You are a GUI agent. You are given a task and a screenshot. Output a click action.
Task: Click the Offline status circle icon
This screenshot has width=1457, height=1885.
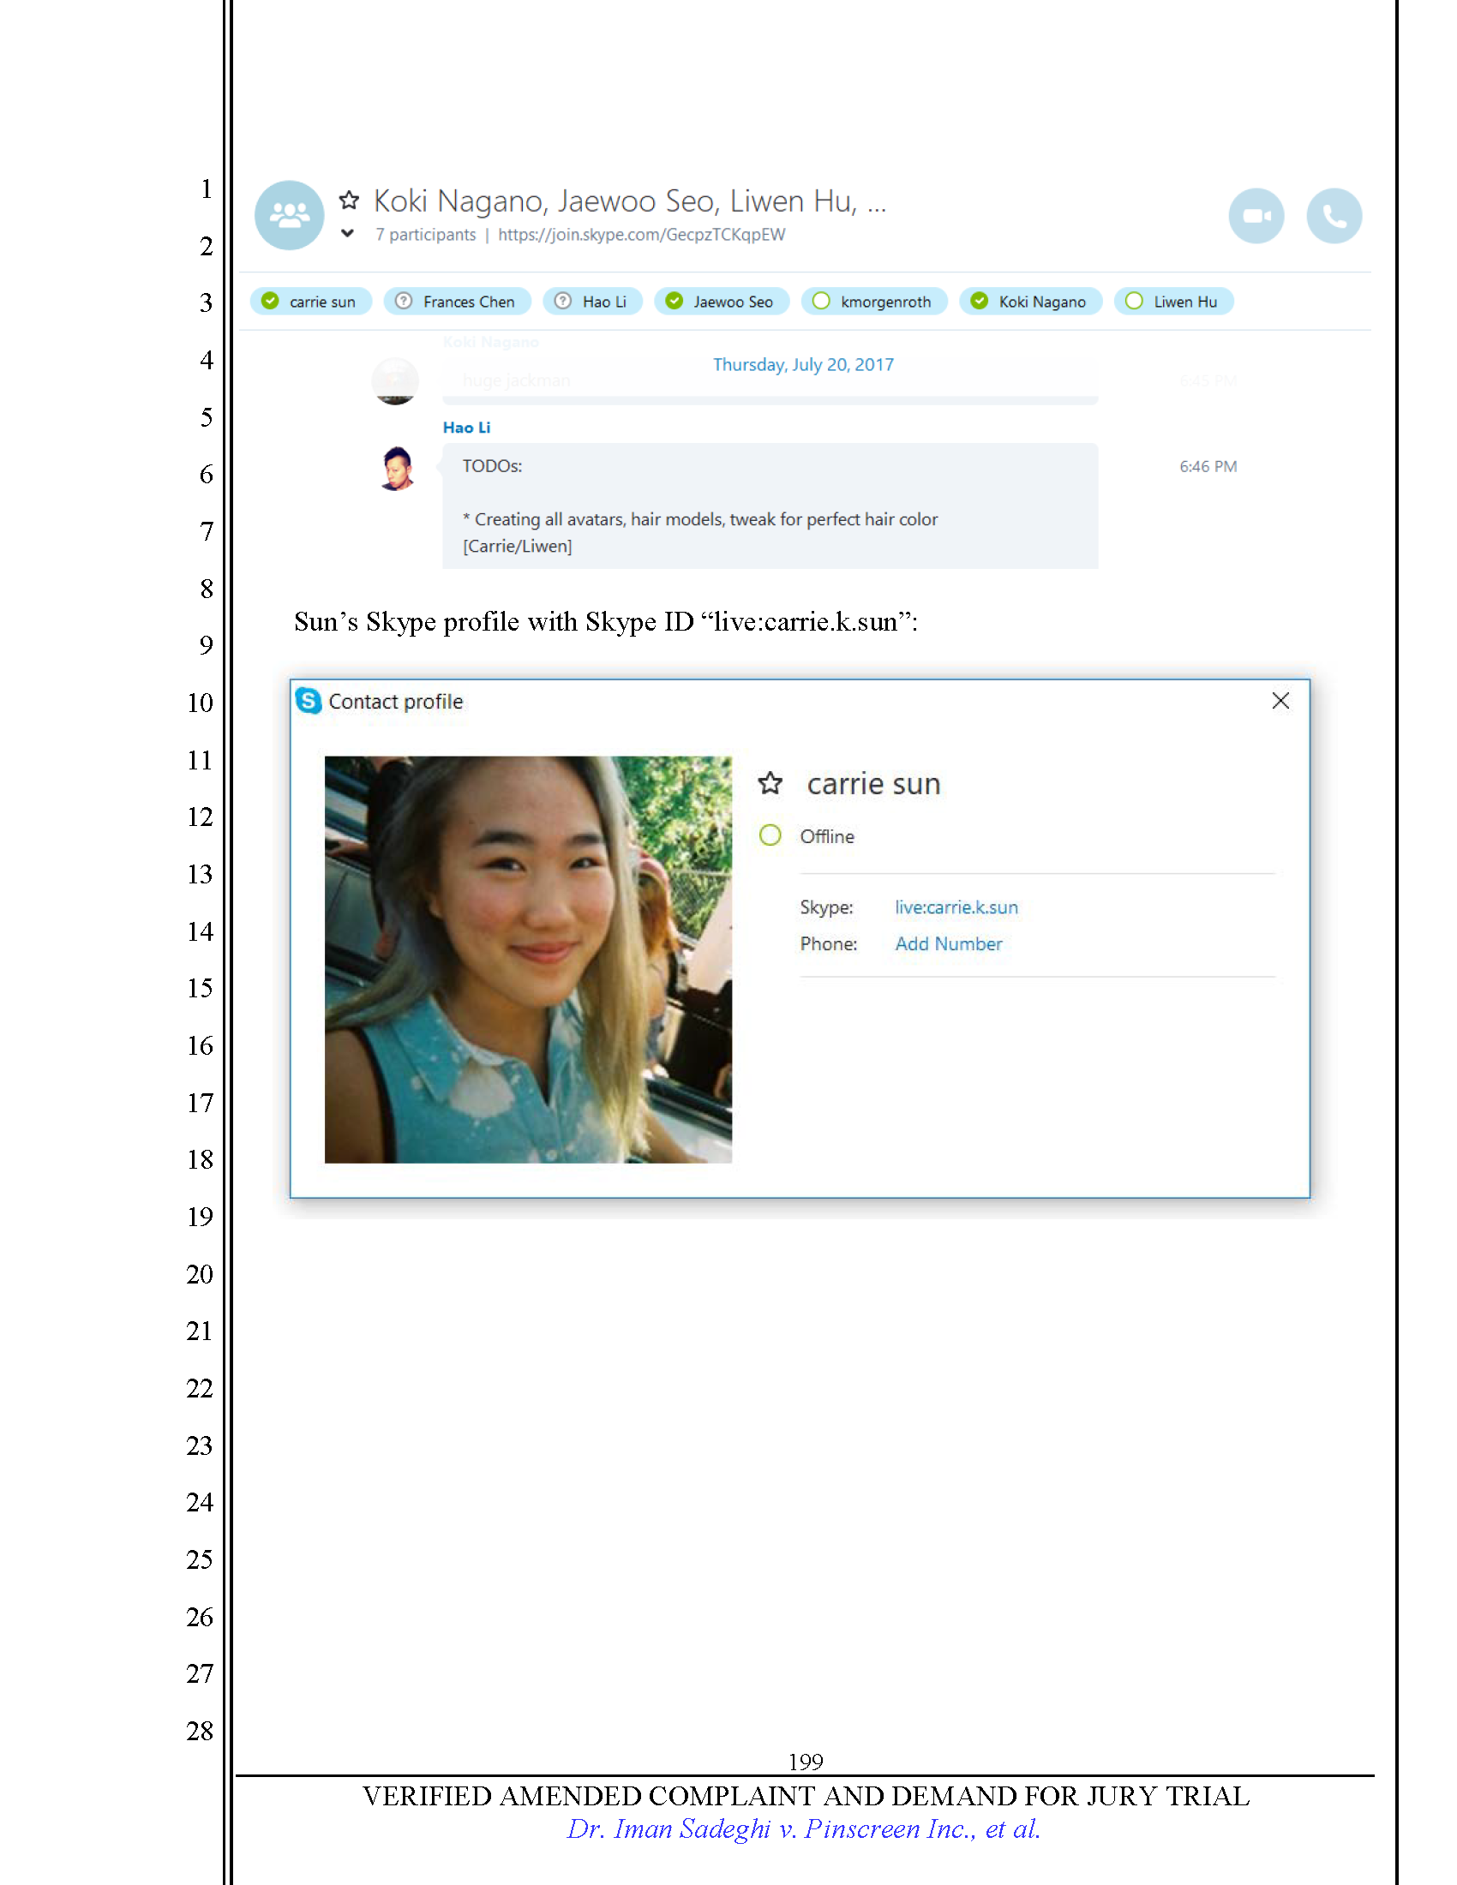[x=770, y=835]
